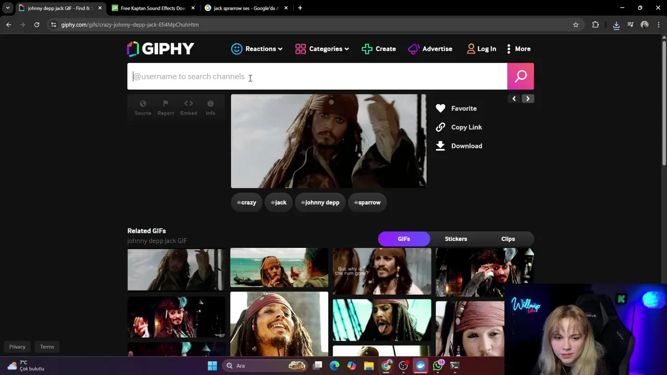Viewport: 667px width, 375px height.
Task: Open Chrome three-dot menu
Action: tap(659, 24)
